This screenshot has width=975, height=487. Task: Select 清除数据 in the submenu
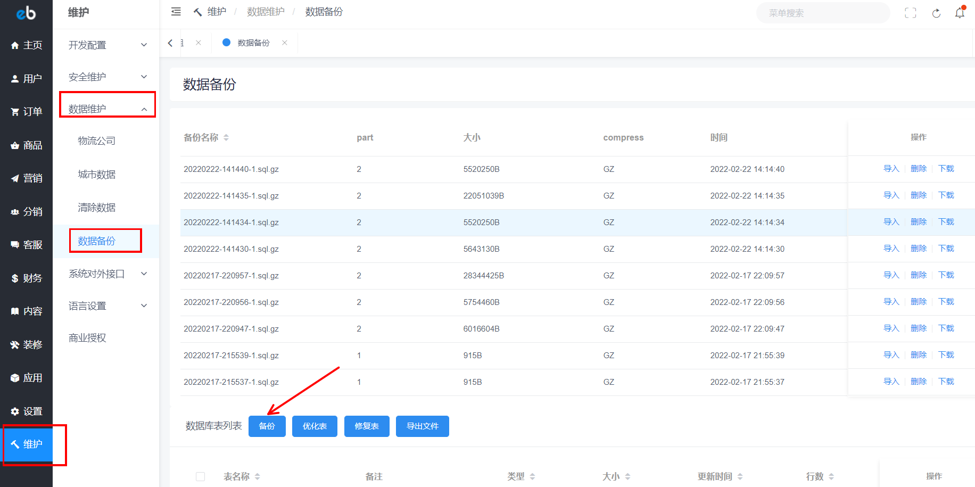click(96, 208)
